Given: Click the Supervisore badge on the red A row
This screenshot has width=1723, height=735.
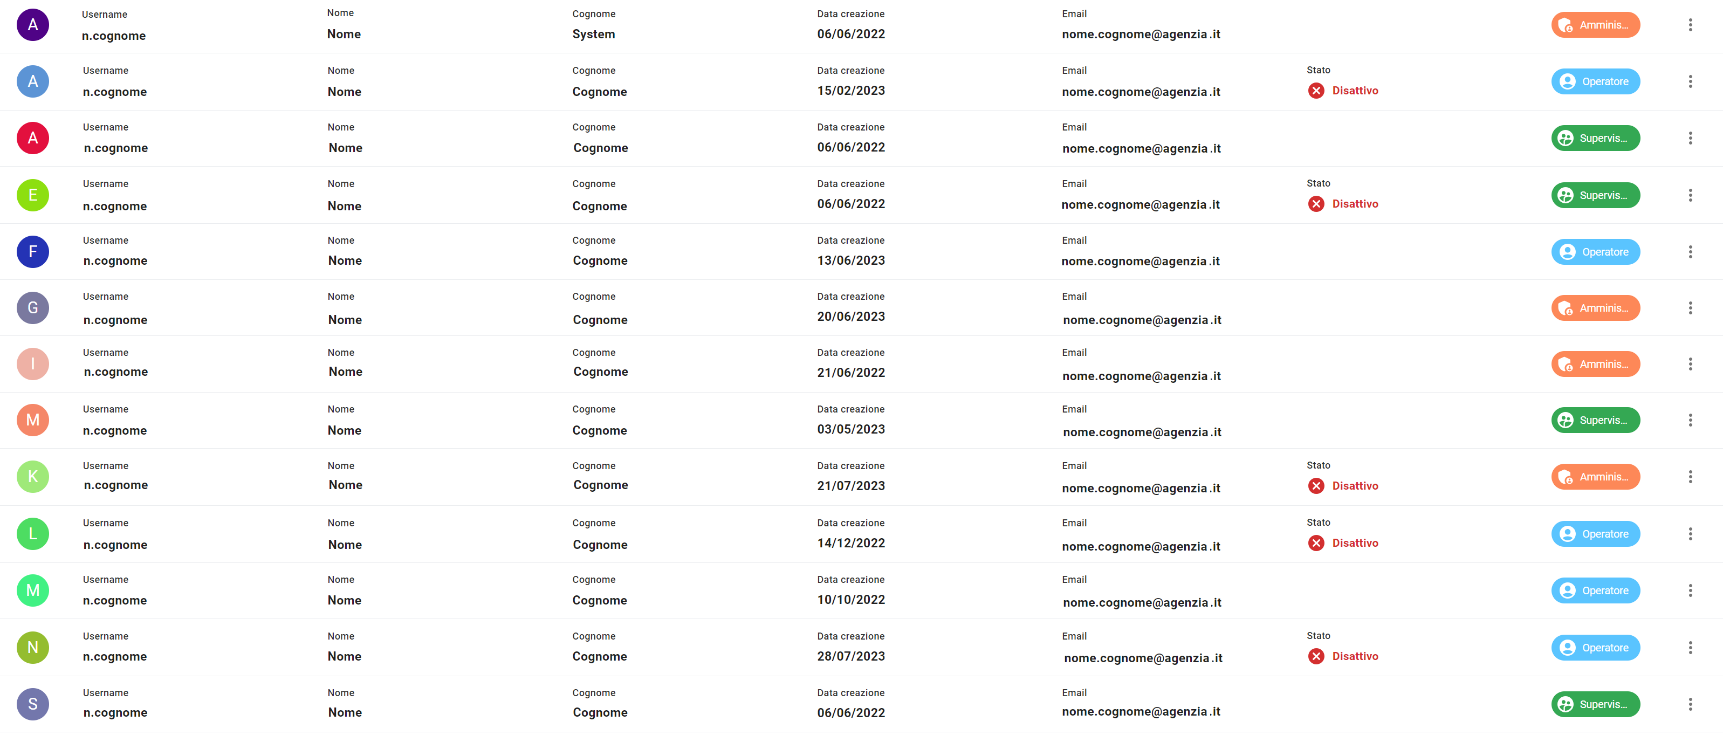Looking at the screenshot, I should point(1595,139).
